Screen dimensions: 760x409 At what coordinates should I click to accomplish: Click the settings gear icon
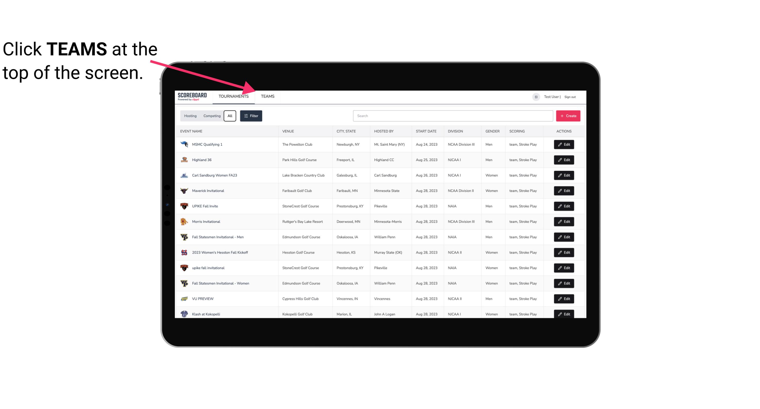[x=536, y=96]
